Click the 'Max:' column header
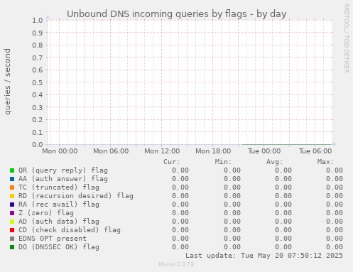This screenshot has width=353, height=272. click(326, 162)
